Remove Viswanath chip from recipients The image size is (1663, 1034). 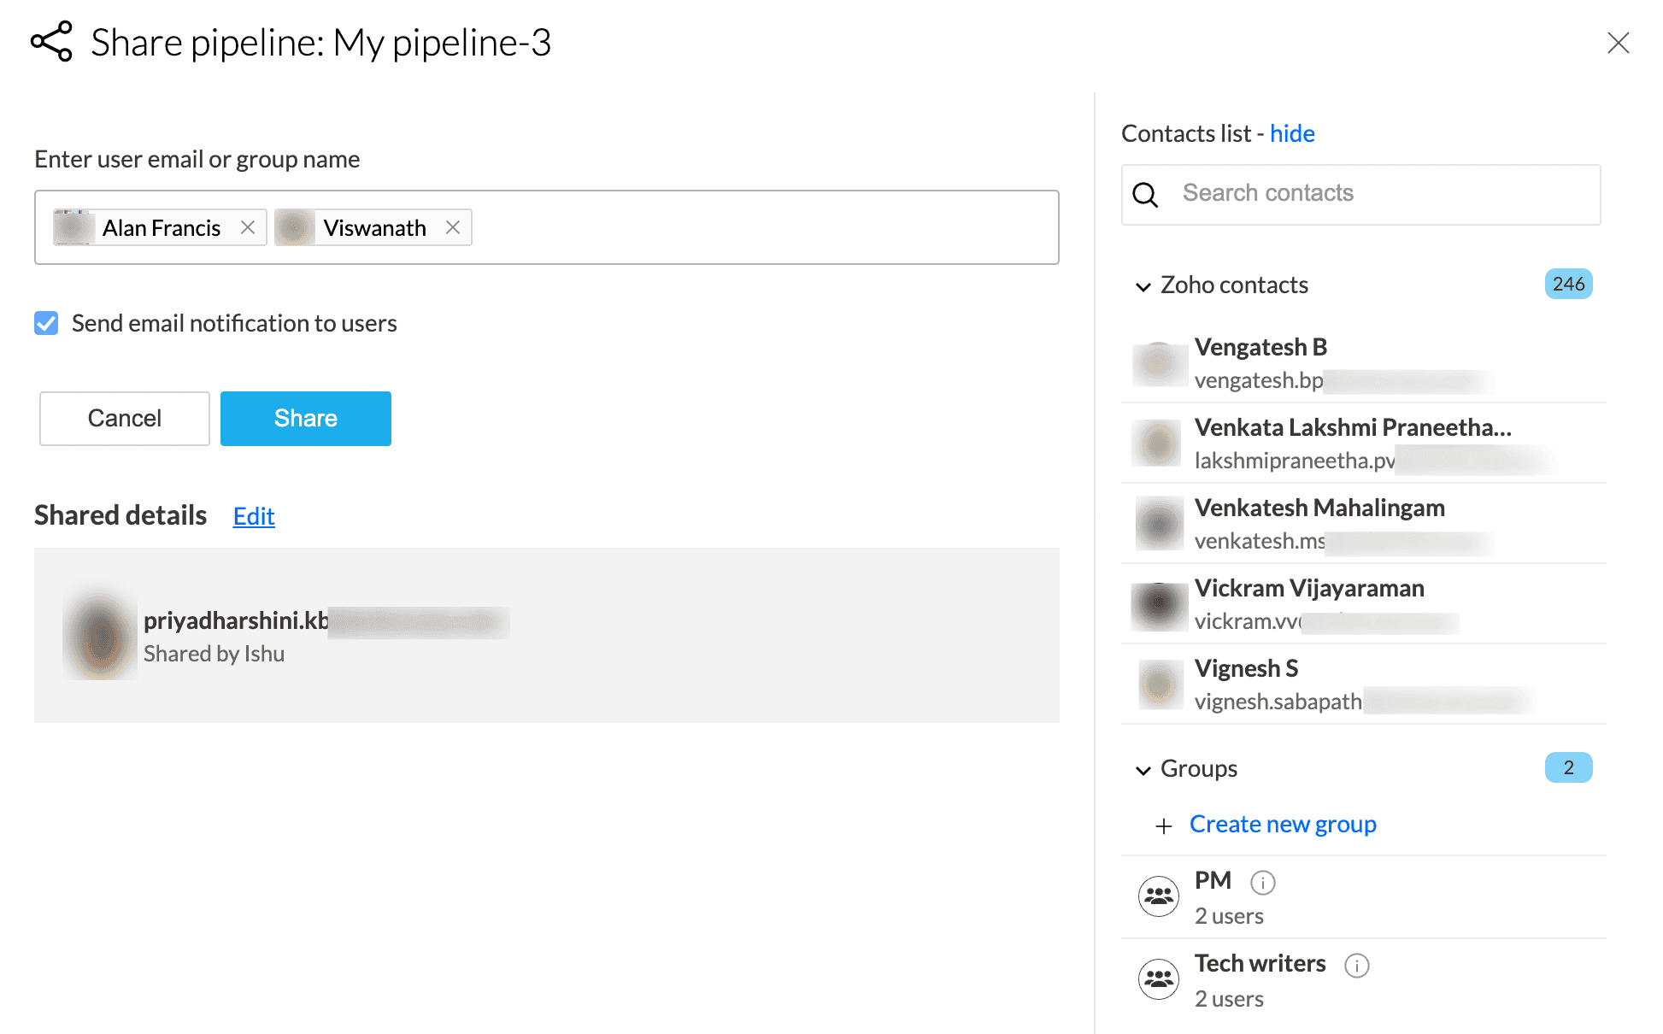[453, 227]
